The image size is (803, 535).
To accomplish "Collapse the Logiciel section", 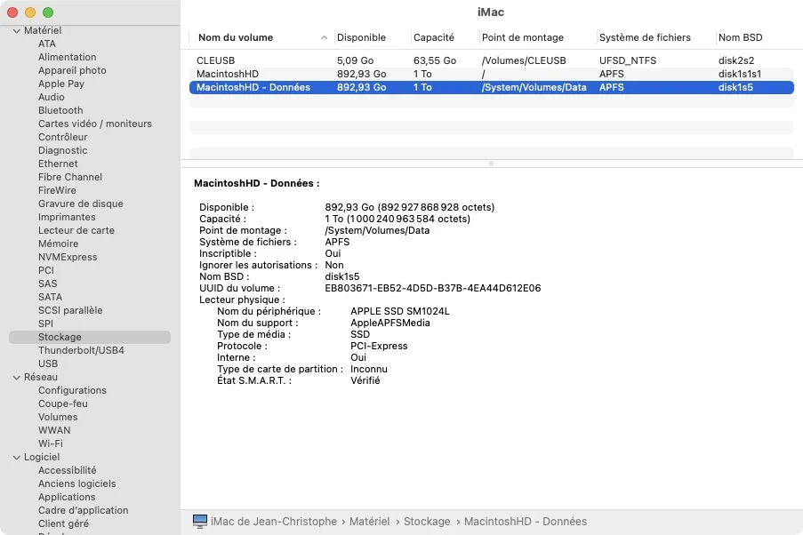I will [x=16, y=457].
